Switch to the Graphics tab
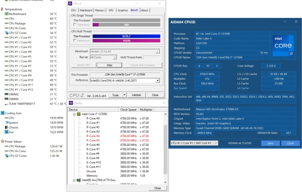Image resolution: width=302 pixels, height=192 pixels. 123,10
